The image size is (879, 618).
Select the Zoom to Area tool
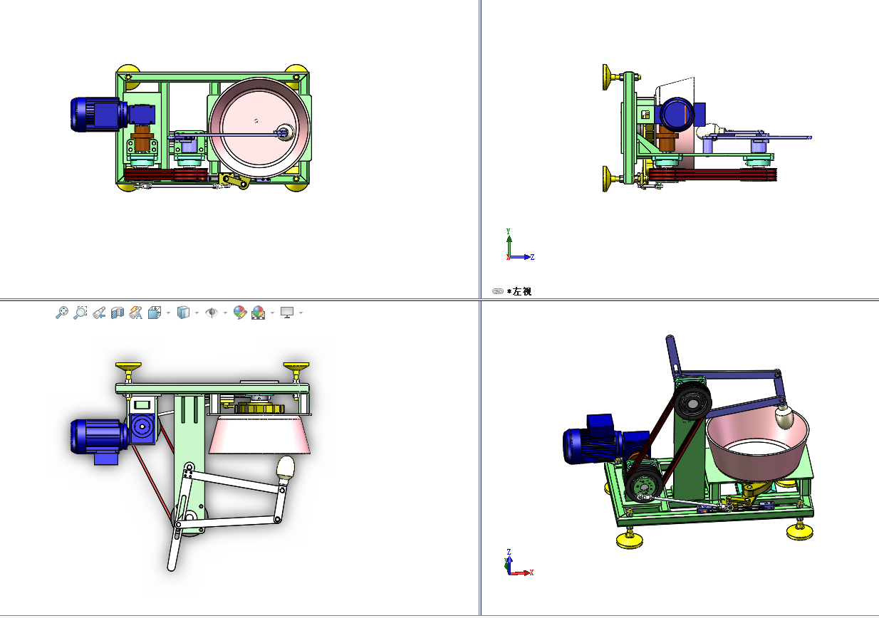[80, 313]
